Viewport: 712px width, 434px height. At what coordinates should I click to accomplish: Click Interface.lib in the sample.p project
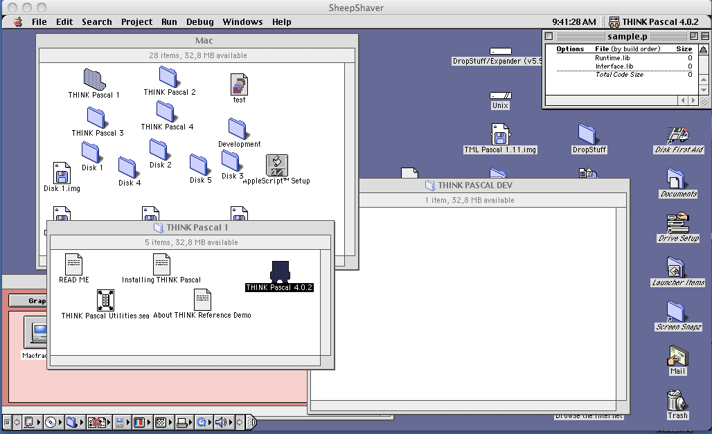coord(614,66)
